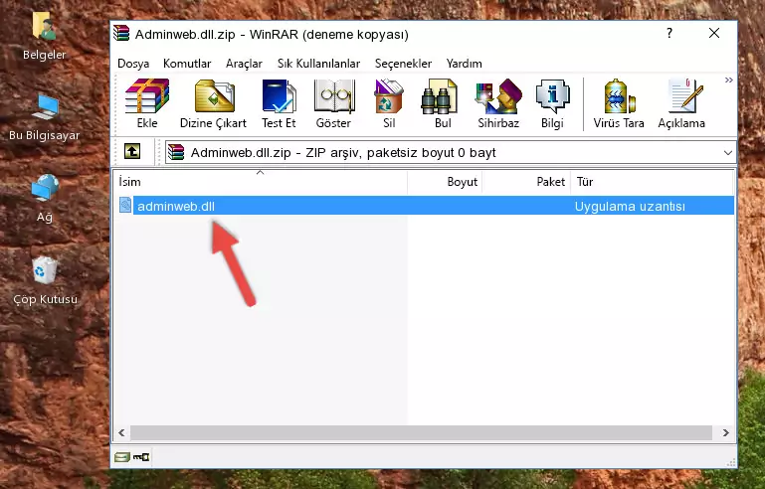Image resolution: width=765 pixels, height=489 pixels.
Task: Open the Komutlar menu
Action: tap(187, 64)
